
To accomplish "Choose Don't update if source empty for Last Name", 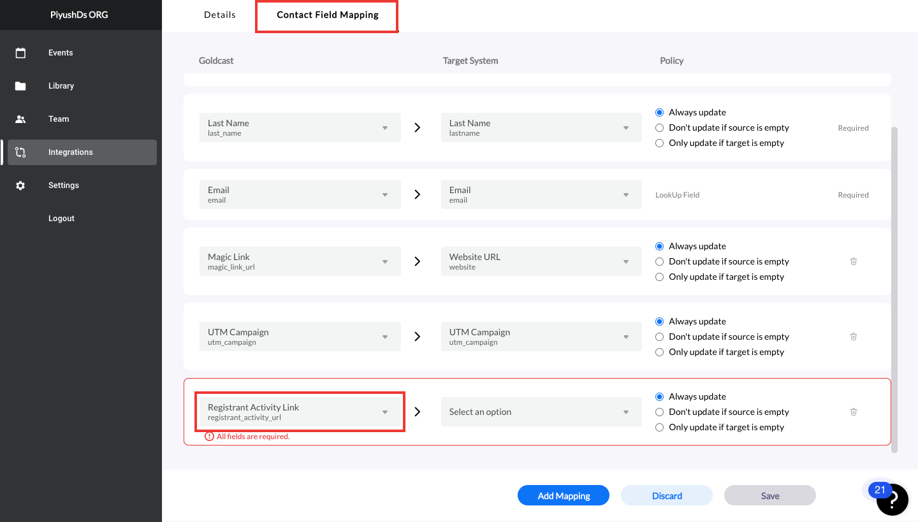I will click(660, 127).
